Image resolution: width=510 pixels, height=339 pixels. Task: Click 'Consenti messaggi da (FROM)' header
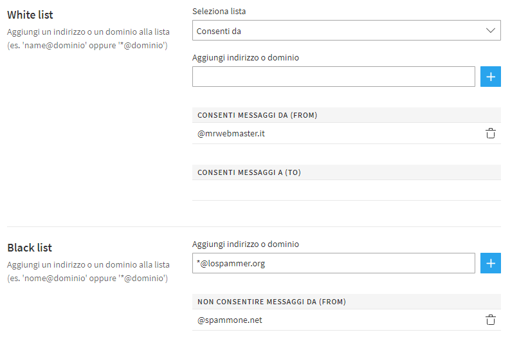(x=257, y=115)
